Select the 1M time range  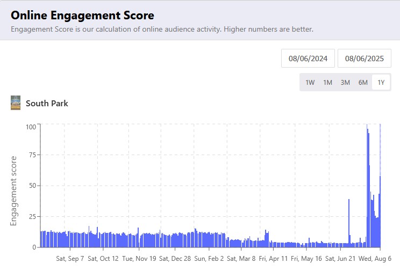pyautogui.click(x=327, y=83)
